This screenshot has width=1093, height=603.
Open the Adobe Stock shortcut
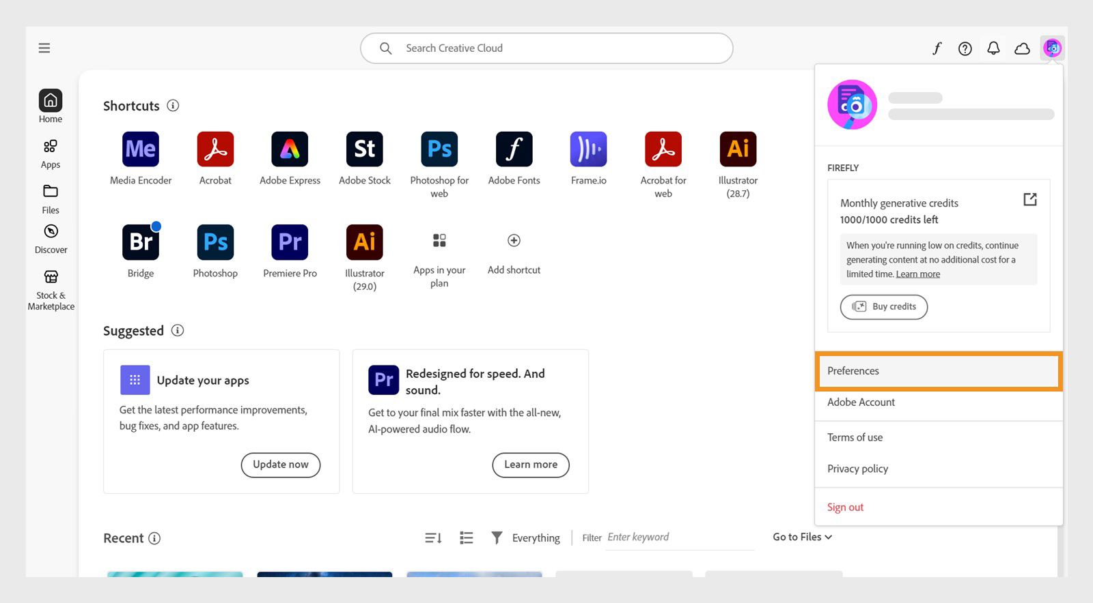pos(365,149)
